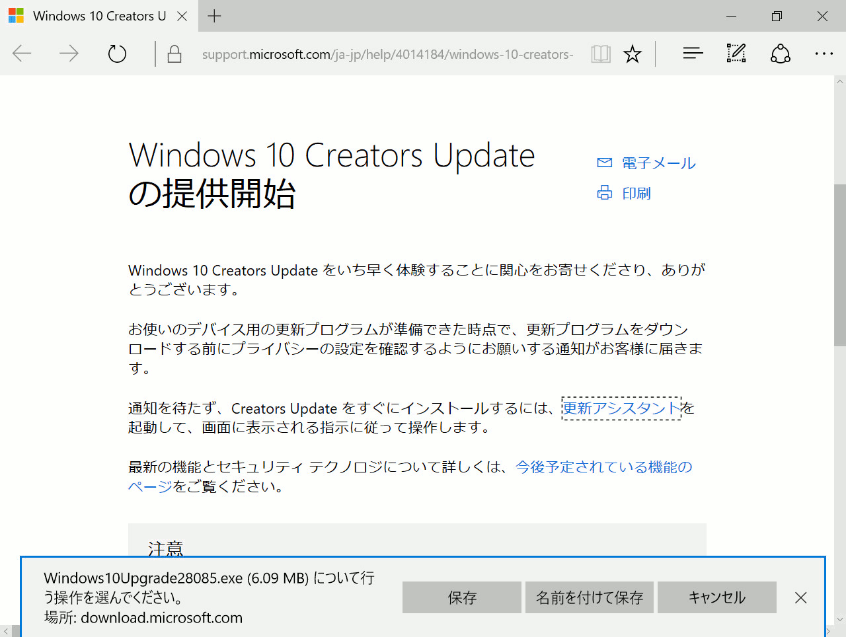
Task: Click the Windows10Upgrade28085.exe file name text
Action: pos(143,578)
